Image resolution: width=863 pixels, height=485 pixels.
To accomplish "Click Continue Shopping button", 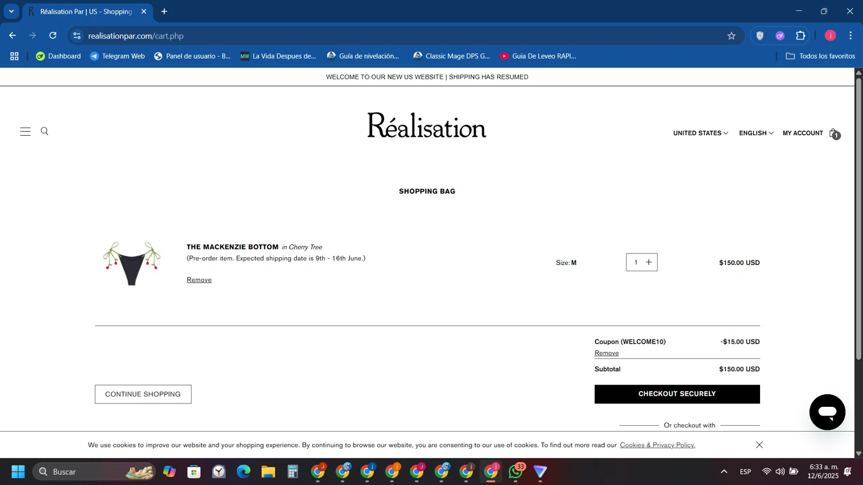I will tap(143, 394).
